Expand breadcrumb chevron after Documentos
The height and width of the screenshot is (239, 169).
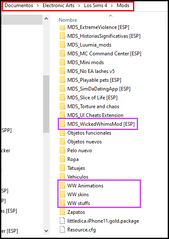pyautogui.click(x=38, y=6)
